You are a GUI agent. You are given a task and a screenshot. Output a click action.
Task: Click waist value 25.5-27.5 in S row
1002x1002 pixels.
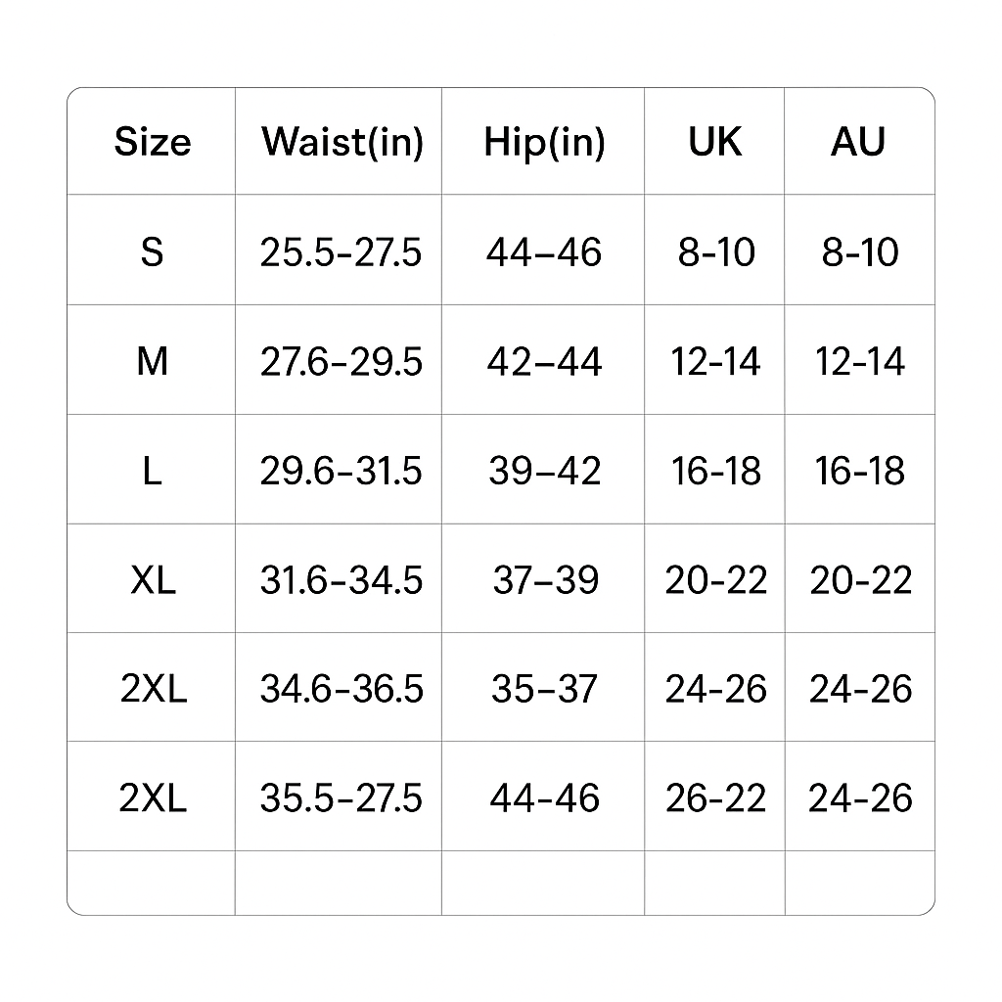[341, 252]
